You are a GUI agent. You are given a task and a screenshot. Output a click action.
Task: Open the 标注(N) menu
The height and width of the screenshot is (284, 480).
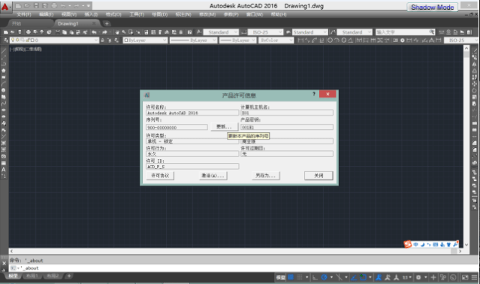click(x=183, y=14)
